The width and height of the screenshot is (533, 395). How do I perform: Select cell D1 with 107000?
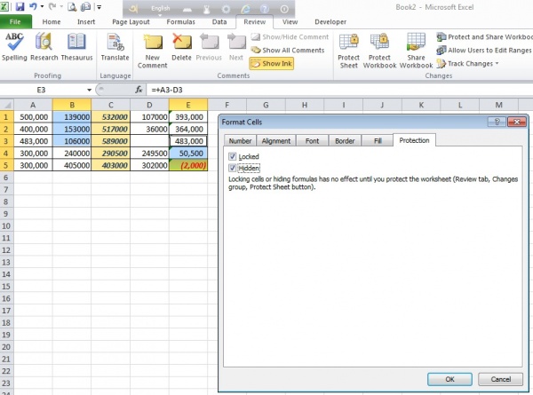click(149, 117)
